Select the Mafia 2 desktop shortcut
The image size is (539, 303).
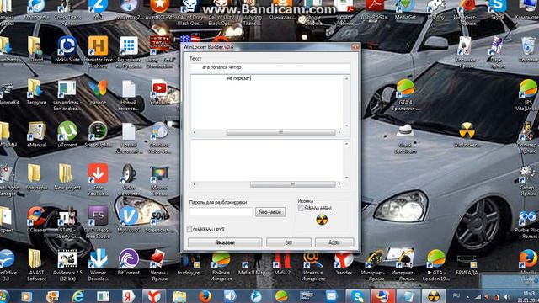pos(282,264)
